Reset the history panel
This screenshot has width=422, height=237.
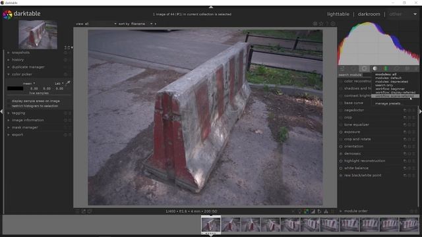click(65, 60)
